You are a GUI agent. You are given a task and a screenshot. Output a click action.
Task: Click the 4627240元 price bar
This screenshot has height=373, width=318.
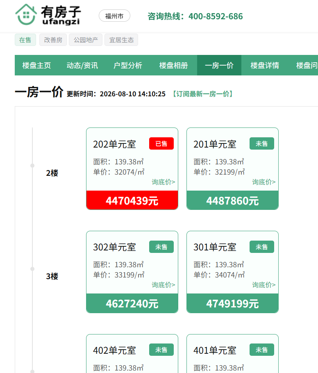[132, 303]
